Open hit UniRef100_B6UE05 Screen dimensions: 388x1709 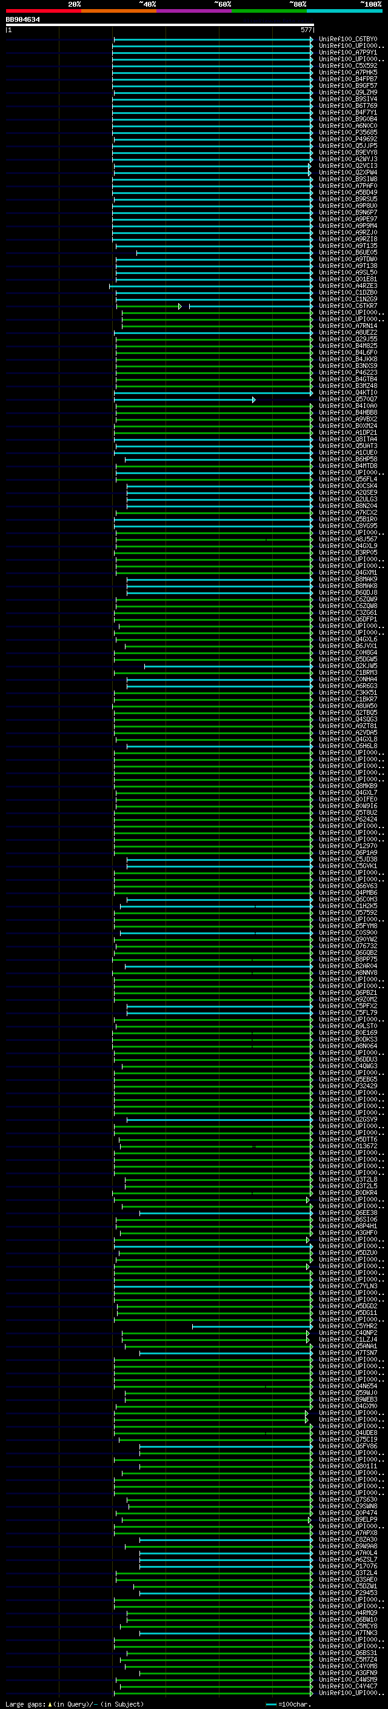click(347, 252)
